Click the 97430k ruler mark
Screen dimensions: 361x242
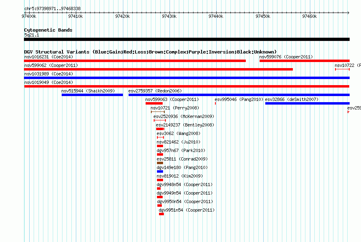(169, 16)
